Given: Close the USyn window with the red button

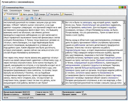Looking at the screenshot, I should (125, 7).
